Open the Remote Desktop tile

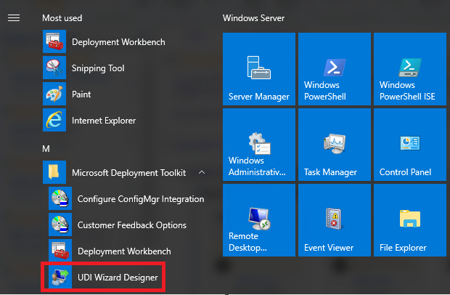point(259,220)
